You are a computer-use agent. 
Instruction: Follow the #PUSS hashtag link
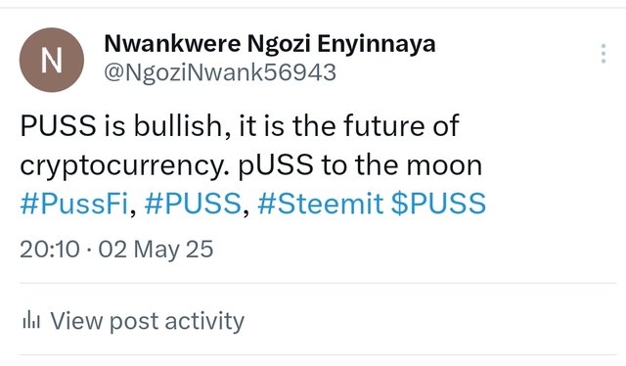point(194,204)
